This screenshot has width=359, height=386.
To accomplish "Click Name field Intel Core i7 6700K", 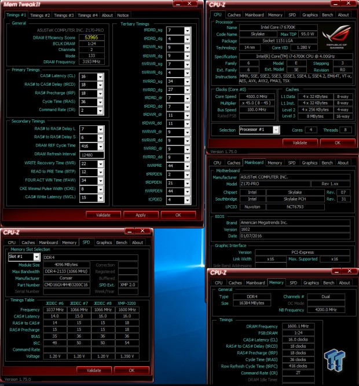I will tap(278, 27).
